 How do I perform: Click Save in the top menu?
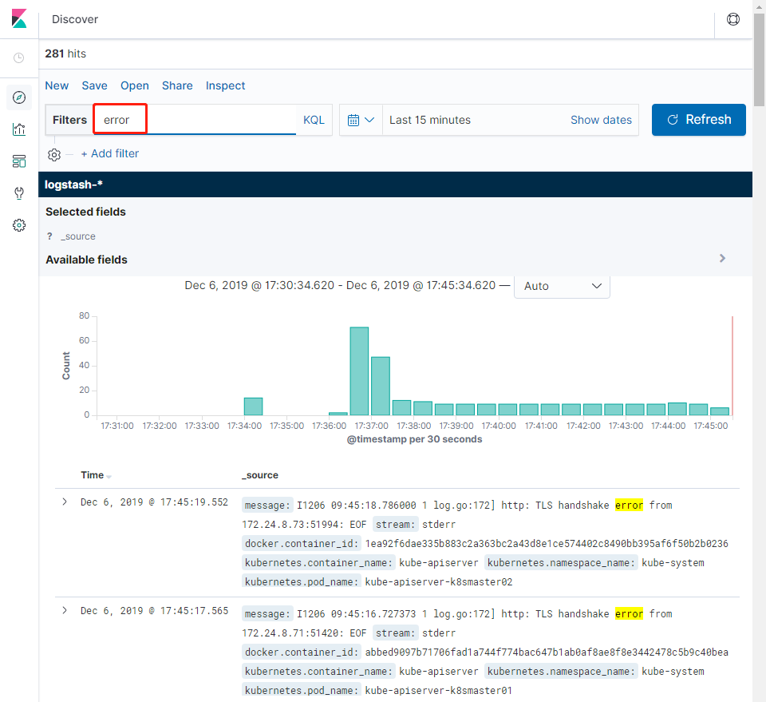(x=94, y=85)
